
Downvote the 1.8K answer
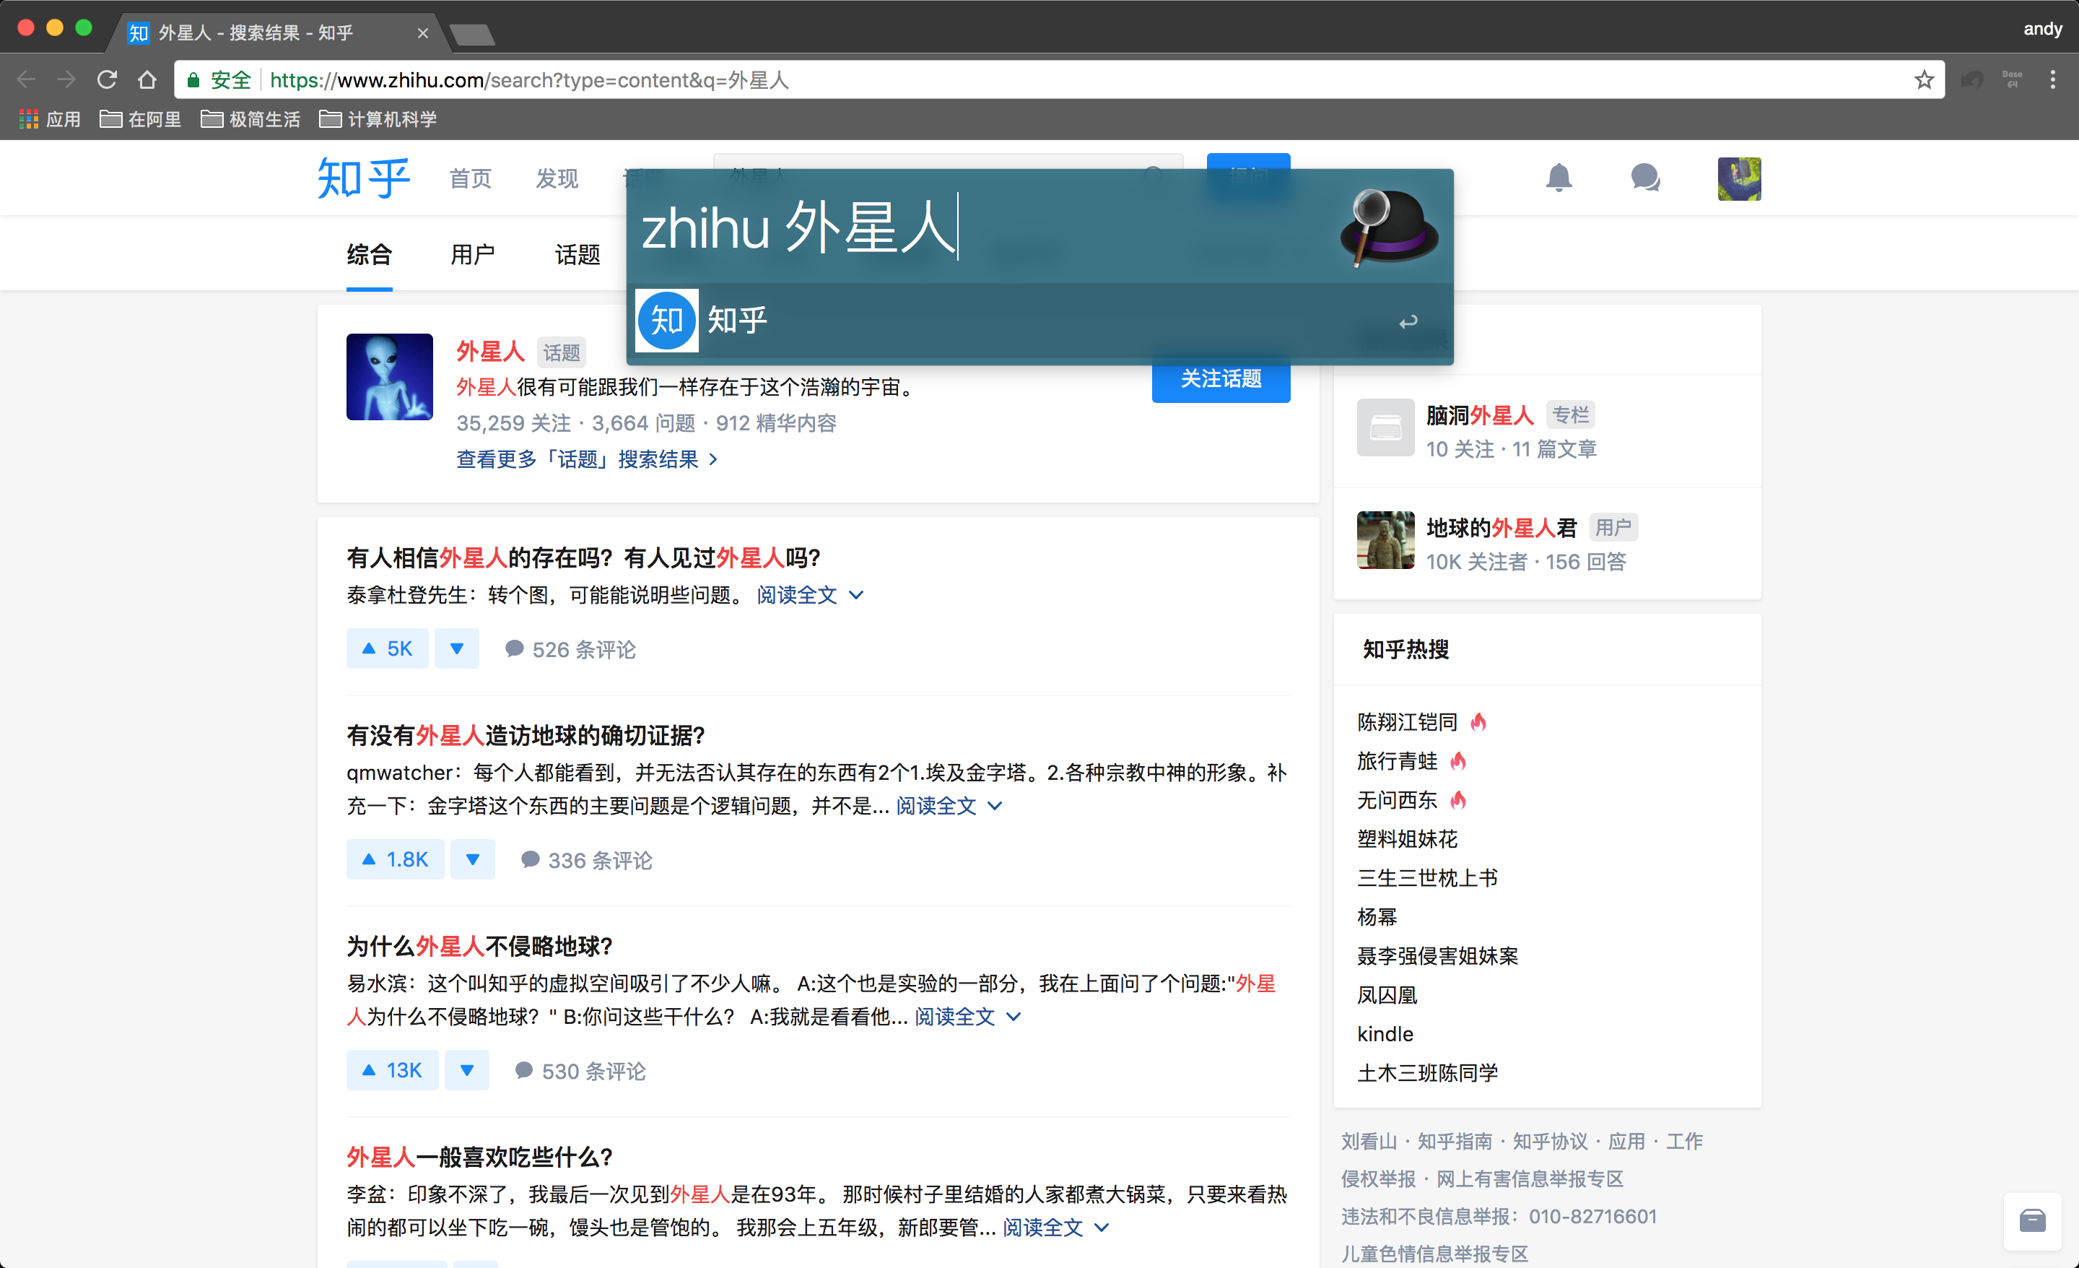point(473,859)
